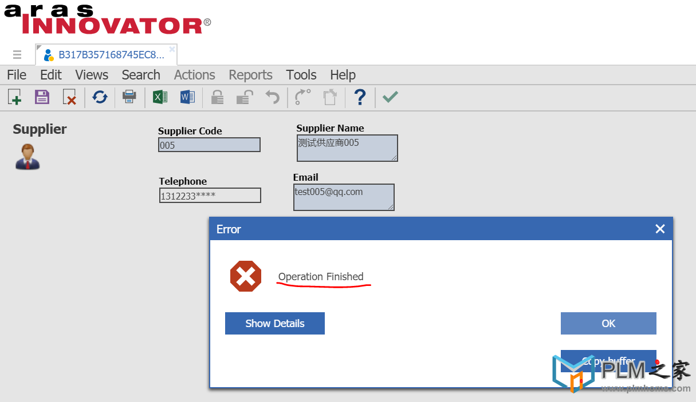
Task: Print the current supplier item
Action: [x=129, y=97]
